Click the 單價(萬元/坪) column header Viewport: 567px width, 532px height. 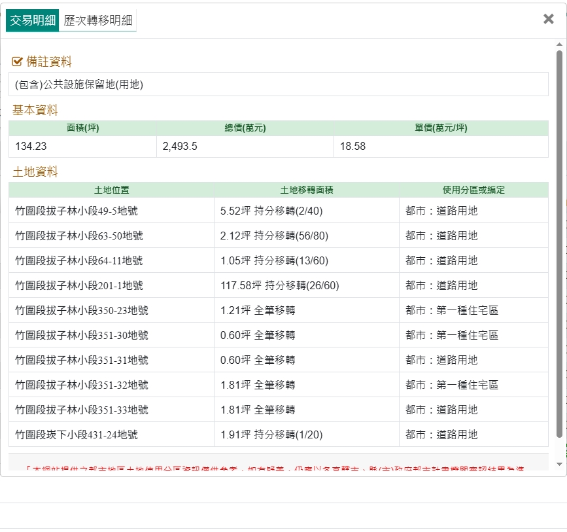[x=441, y=128]
